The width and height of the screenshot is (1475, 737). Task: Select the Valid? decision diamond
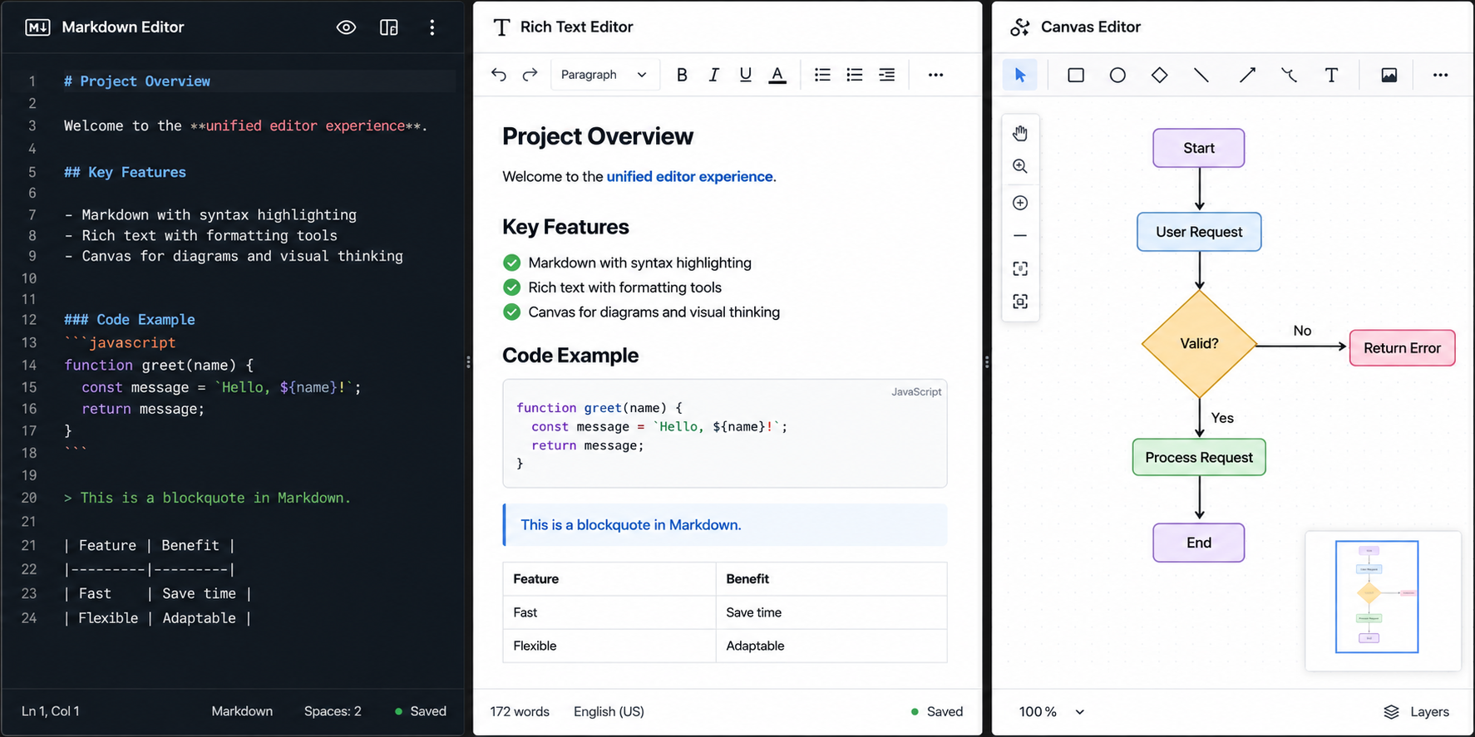coord(1199,344)
